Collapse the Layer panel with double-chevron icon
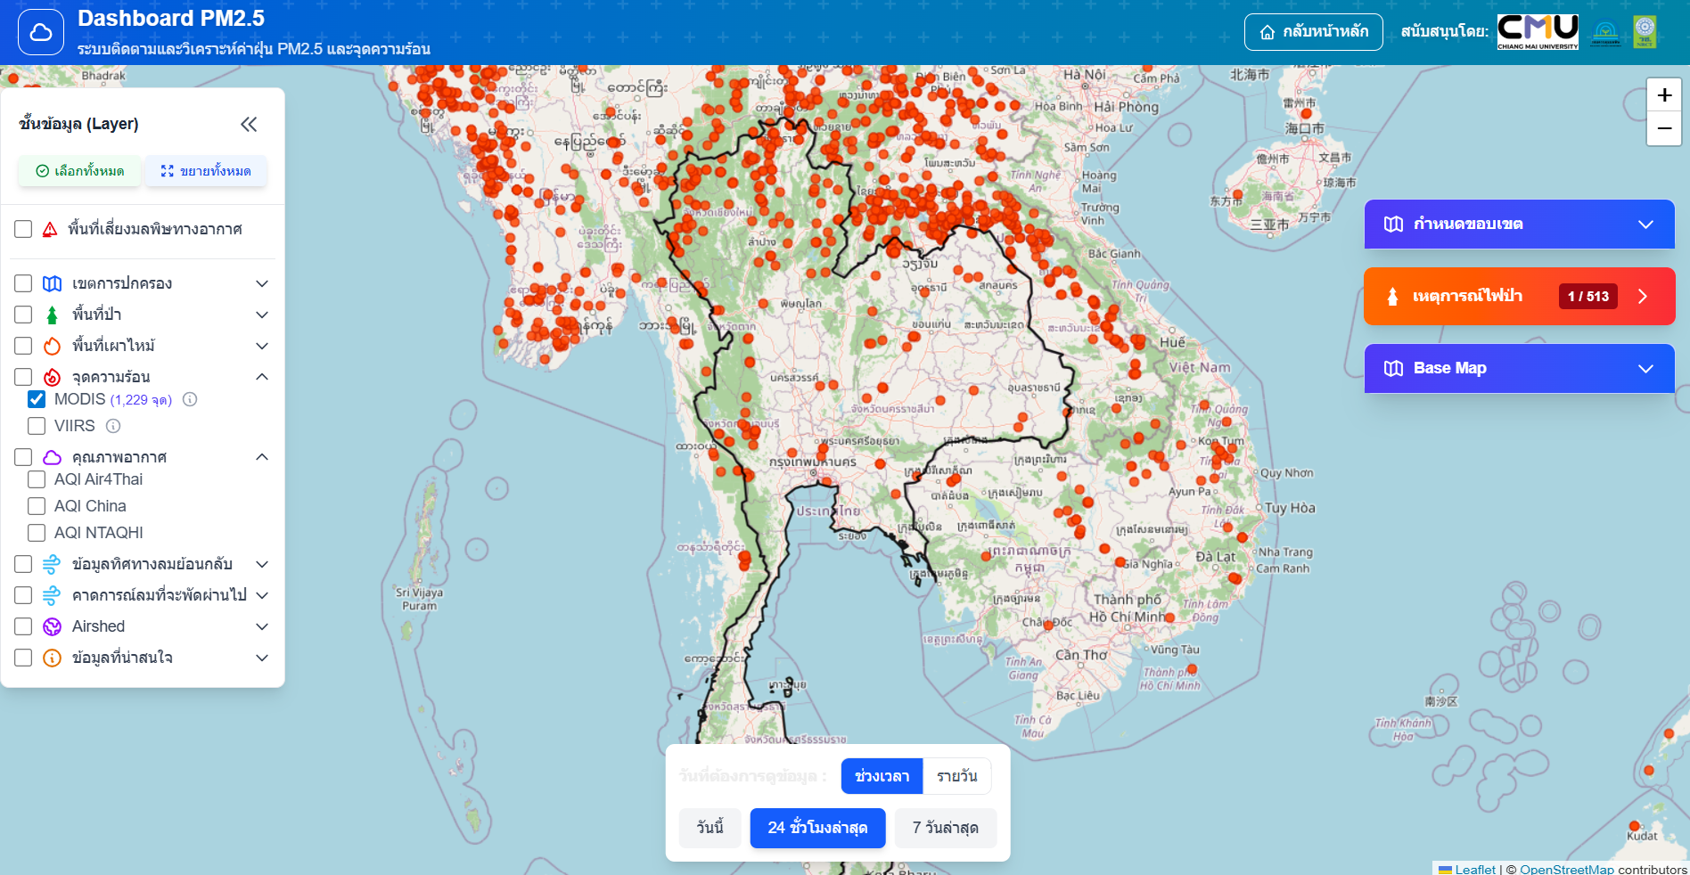 [249, 125]
